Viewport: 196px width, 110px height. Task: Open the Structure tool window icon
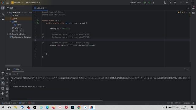2,14
